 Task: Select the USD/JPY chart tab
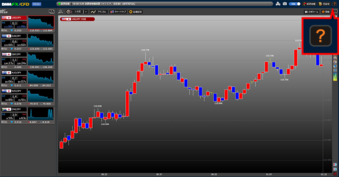click(77, 19)
